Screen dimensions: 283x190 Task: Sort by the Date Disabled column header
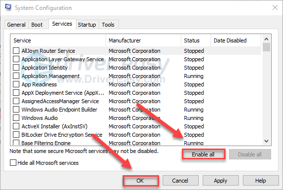click(236, 40)
